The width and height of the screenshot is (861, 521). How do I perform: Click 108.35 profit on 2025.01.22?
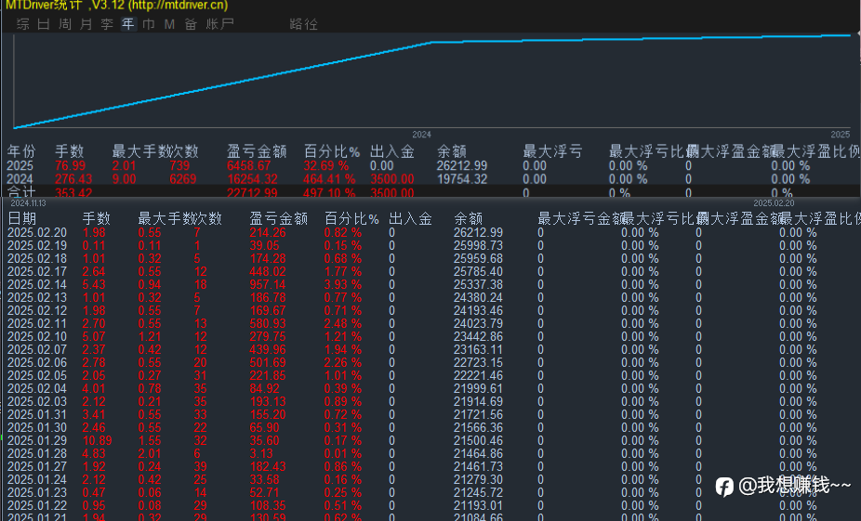[268, 506]
